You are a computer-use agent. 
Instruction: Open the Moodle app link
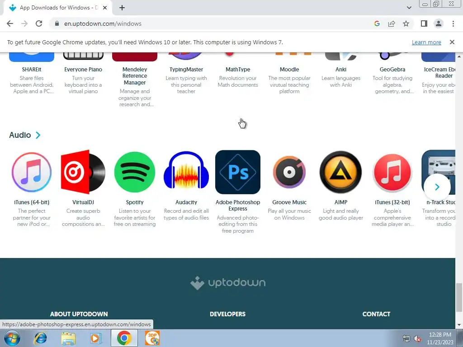click(x=289, y=70)
